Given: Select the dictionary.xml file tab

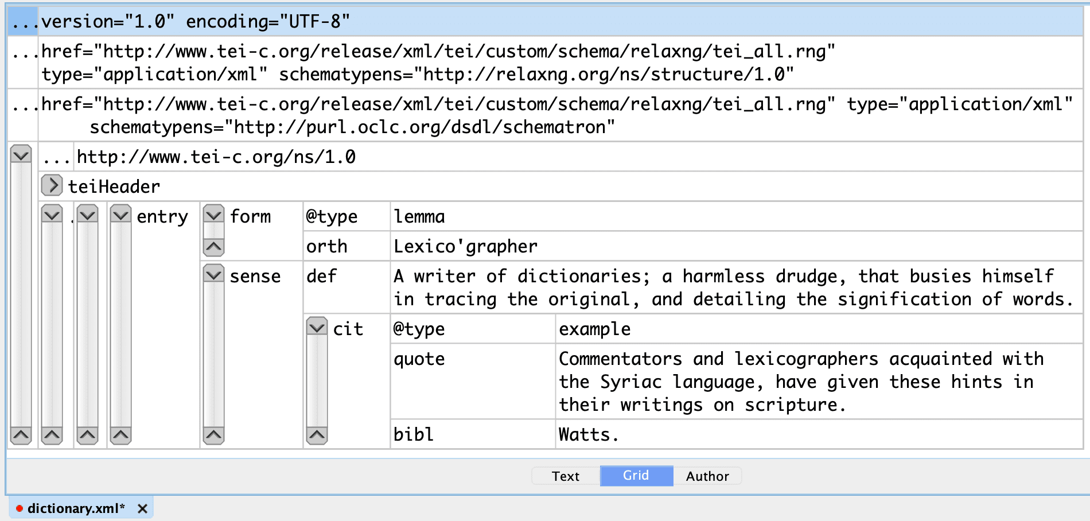Looking at the screenshot, I should (76, 508).
